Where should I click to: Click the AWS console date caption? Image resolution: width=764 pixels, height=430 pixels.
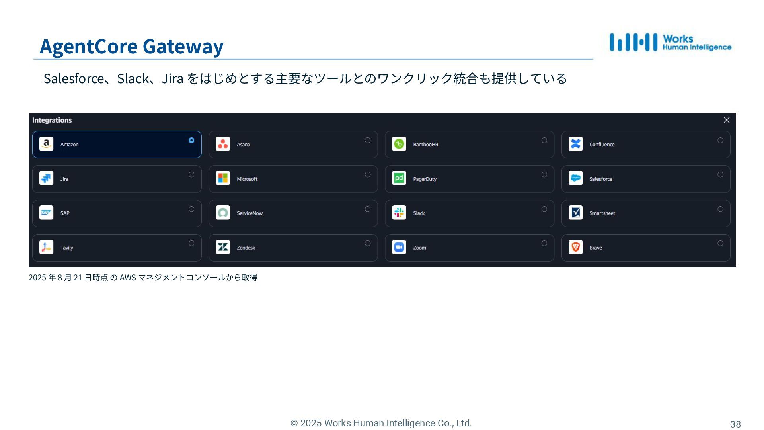click(x=143, y=277)
